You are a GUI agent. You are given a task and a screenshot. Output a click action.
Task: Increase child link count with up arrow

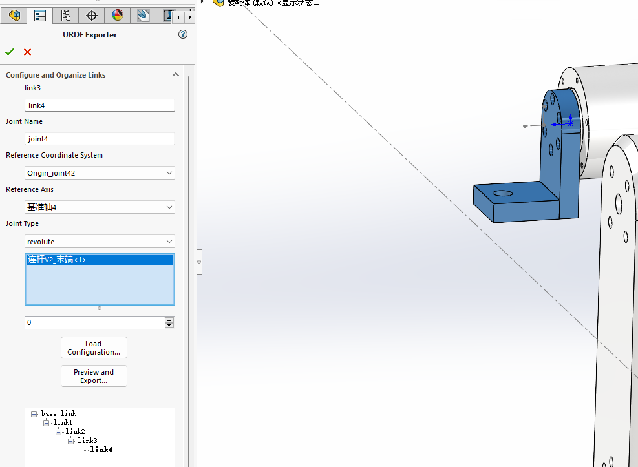[169, 320]
